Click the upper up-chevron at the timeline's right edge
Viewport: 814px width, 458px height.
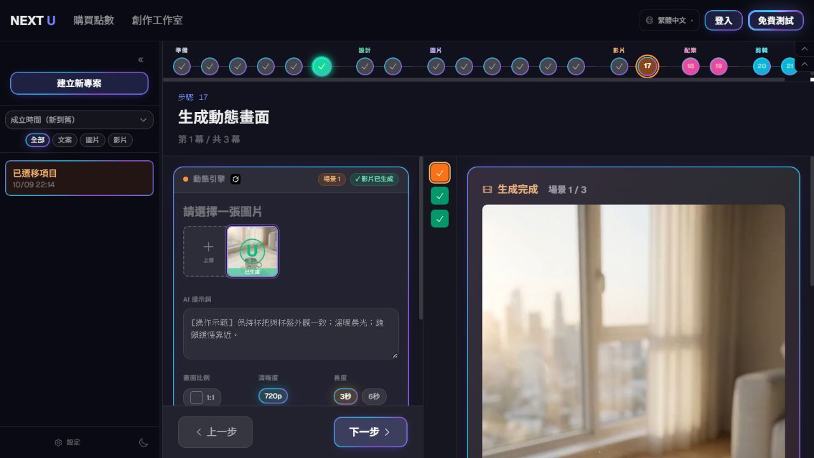point(804,48)
